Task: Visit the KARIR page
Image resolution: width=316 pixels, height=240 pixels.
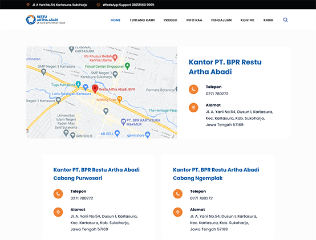Action: [268, 20]
